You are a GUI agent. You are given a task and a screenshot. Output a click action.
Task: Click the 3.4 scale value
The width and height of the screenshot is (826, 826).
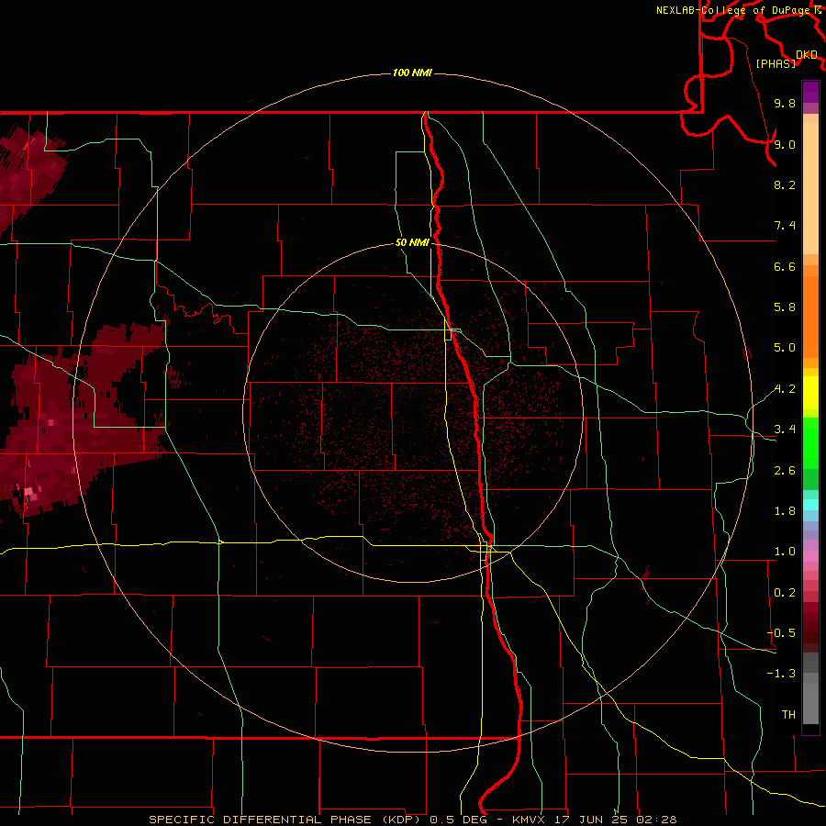coord(785,430)
